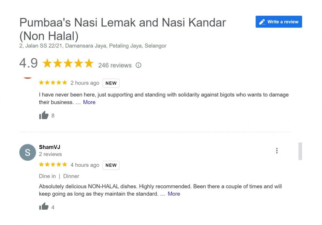Open the three-dot menu on ShamVJ's review

[277, 151]
